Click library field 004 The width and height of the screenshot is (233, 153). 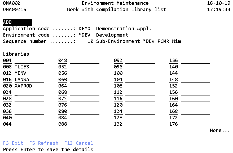click(x=29, y=61)
